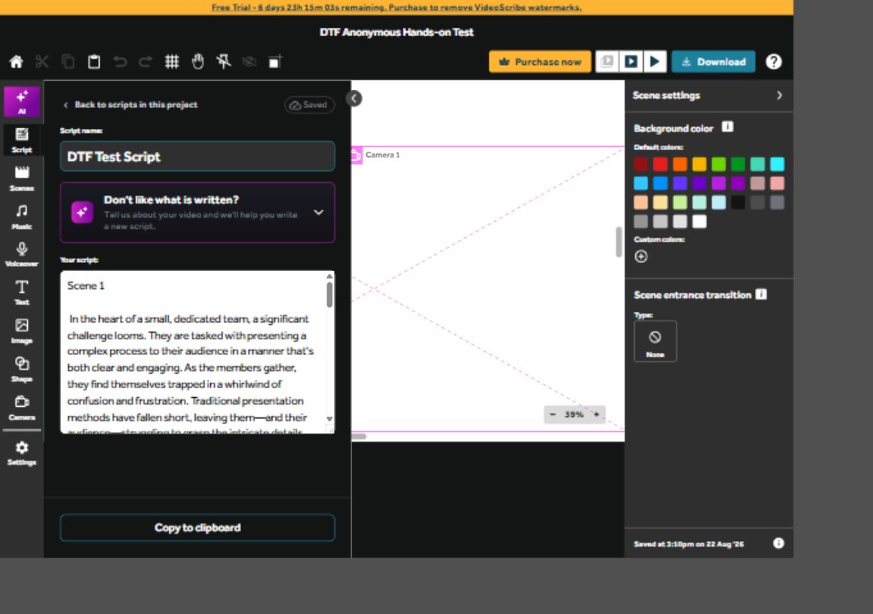Undo the last action
The width and height of the screenshot is (873, 614).
[x=119, y=62]
